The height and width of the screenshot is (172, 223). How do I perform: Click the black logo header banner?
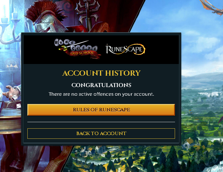click(101, 49)
